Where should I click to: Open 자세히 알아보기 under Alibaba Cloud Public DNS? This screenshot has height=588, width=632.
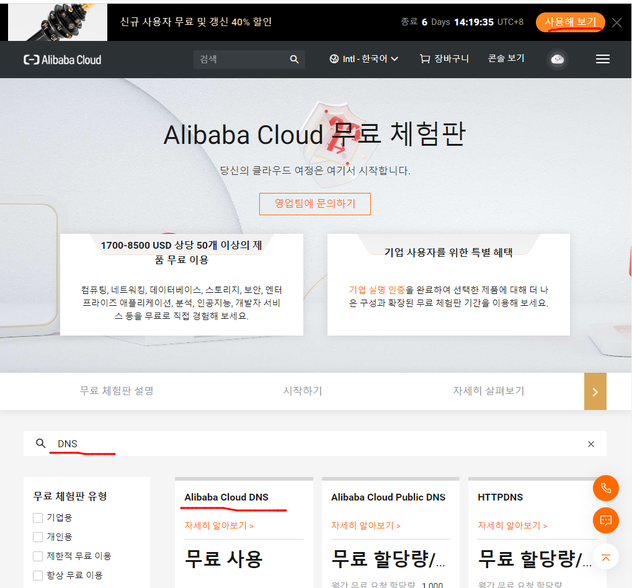365,525
